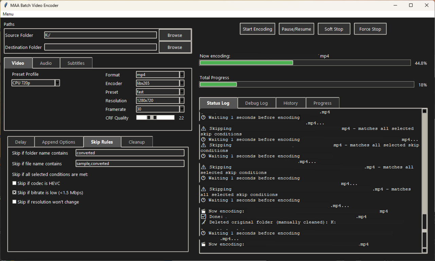Click the Preset Profile label

click(x=25, y=74)
